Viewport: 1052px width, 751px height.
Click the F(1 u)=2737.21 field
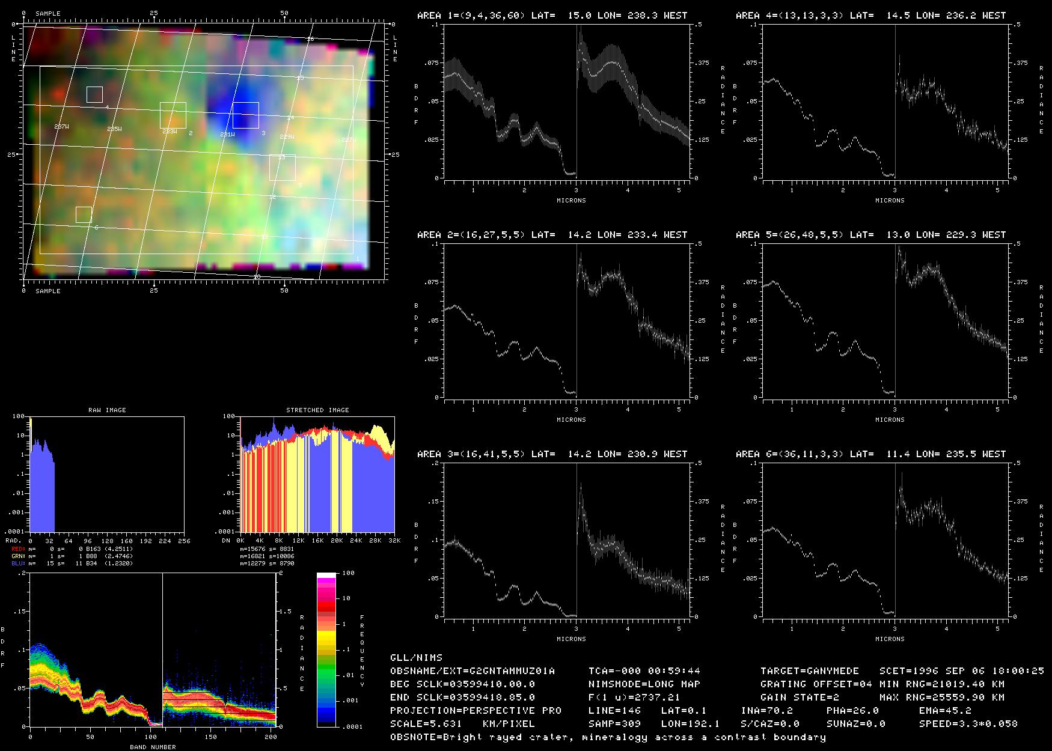pos(635,697)
